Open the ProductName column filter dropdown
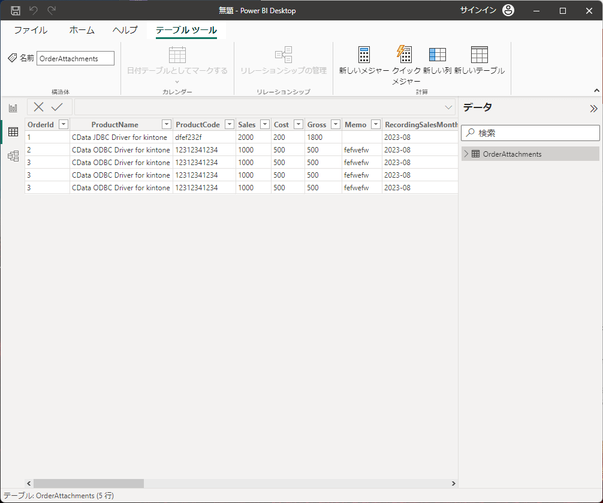This screenshot has width=603, height=503. click(167, 125)
